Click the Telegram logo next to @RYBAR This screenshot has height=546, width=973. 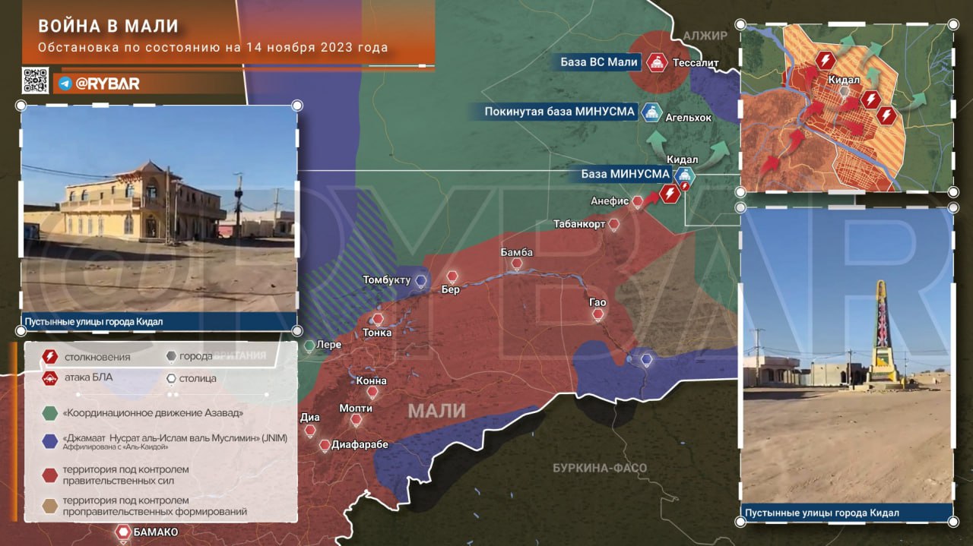point(65,84)
